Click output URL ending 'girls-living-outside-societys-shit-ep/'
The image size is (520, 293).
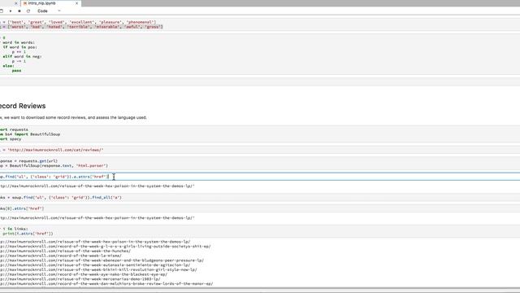[105, 247]
